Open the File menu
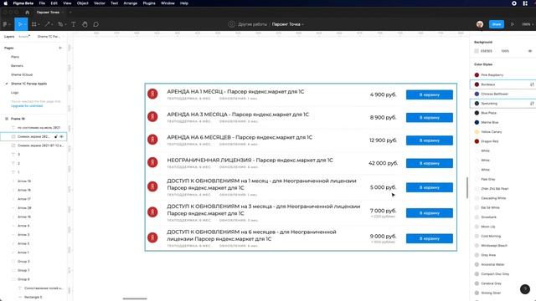This screenshot has width=536, height=301. (x=42, y=3)
